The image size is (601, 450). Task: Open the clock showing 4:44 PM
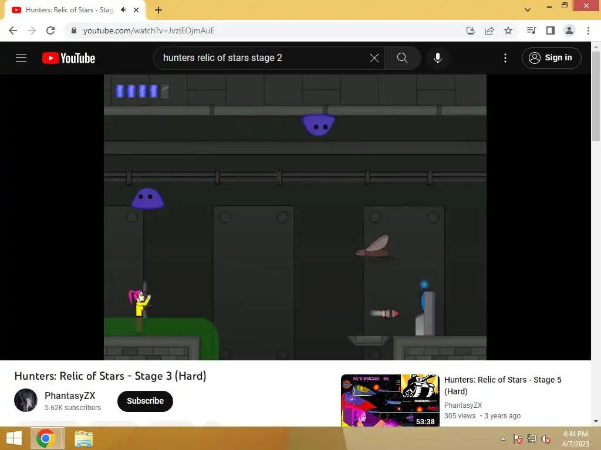click(x=575, y=439)
